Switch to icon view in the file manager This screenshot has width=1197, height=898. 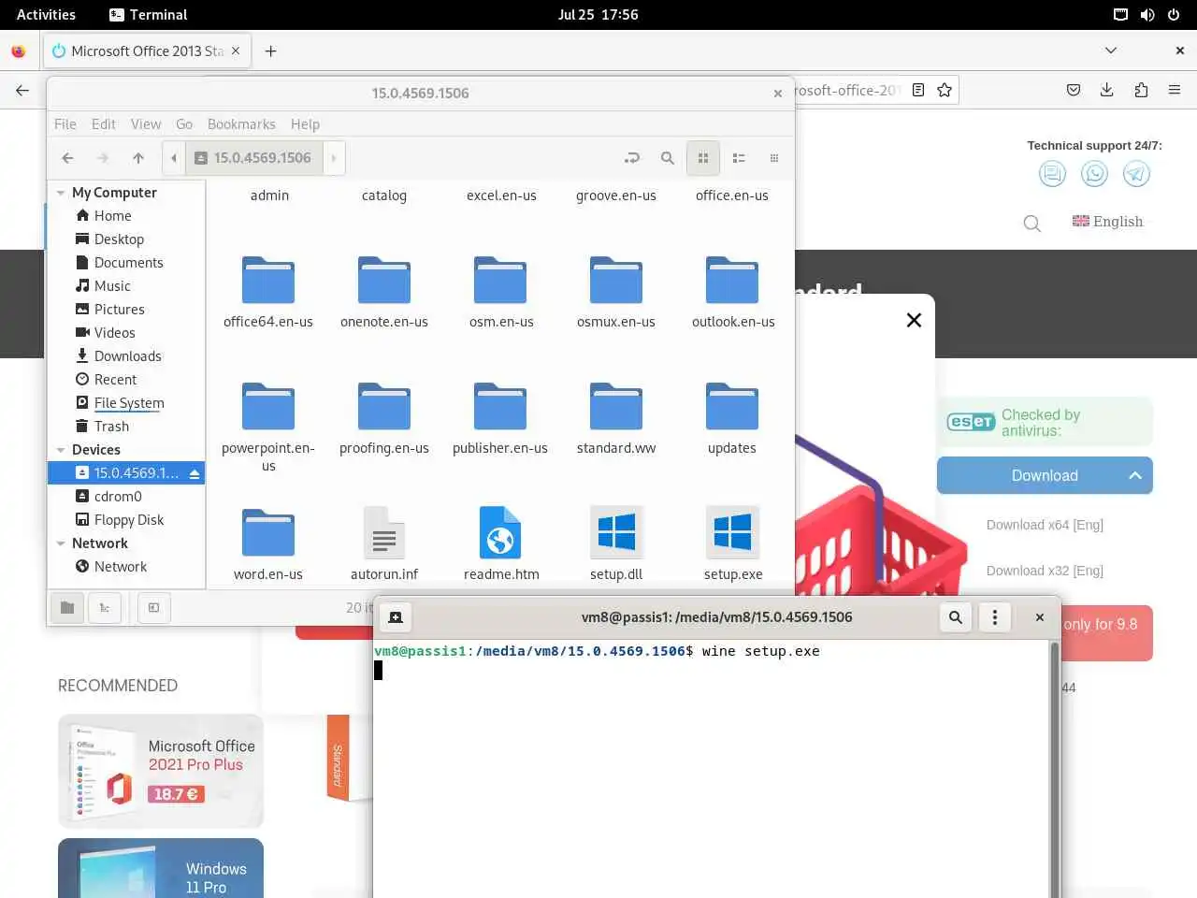pos(703,158)
